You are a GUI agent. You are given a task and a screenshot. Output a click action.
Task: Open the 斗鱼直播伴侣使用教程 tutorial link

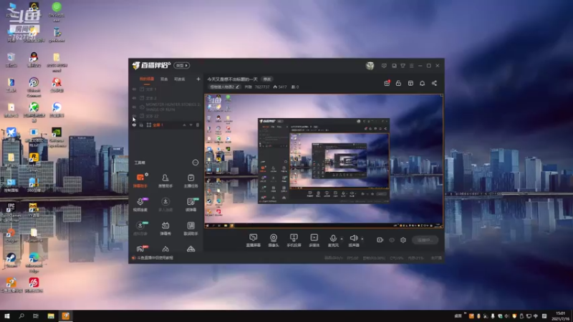click(x=155, y=258)
